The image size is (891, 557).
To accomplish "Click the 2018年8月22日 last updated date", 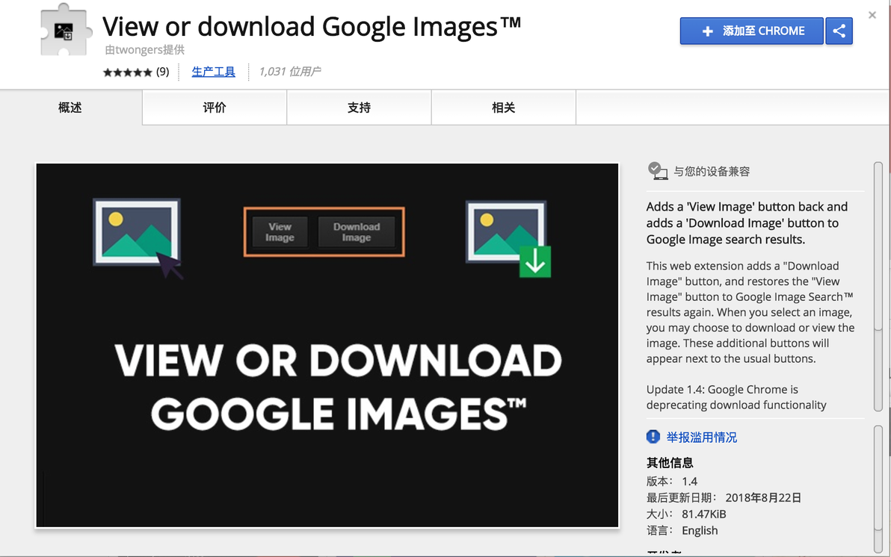I will point(763,498).
